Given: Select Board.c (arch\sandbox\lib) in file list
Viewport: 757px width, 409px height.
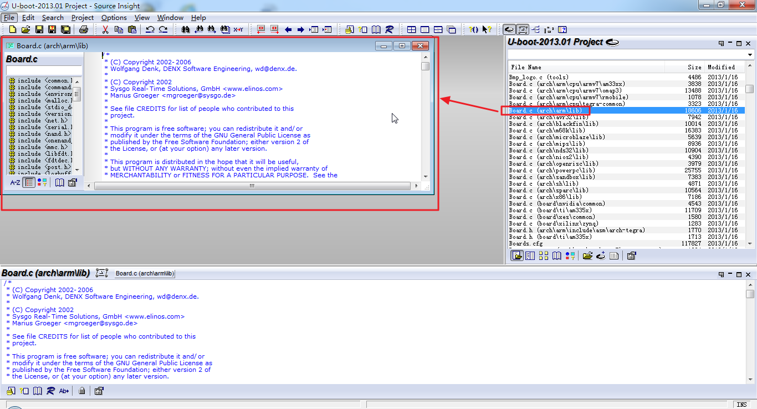Looking at the screenshot, I should click(x=626, y=177).
